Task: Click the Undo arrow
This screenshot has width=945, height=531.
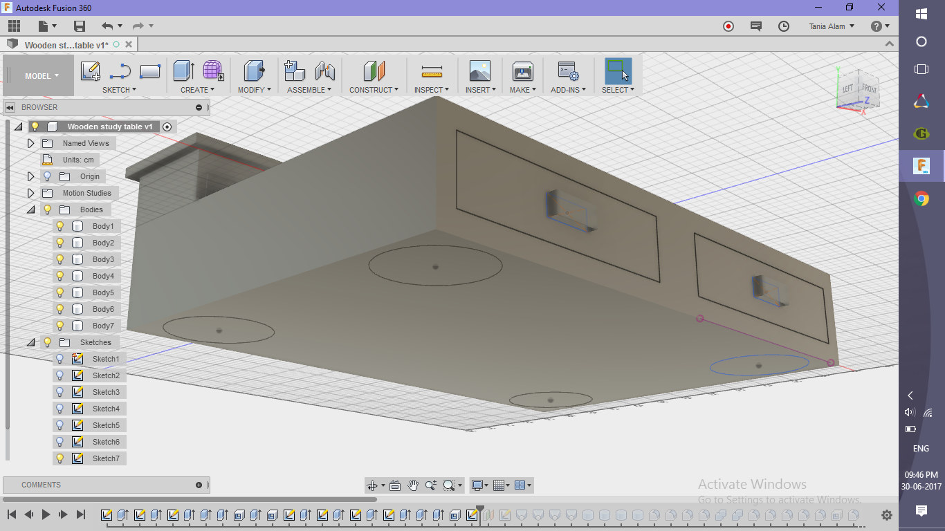Action: 107,26
